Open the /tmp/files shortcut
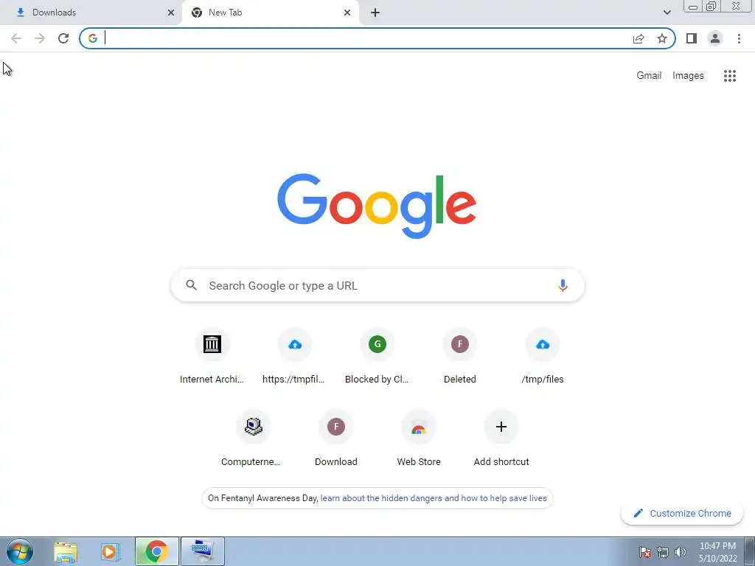This screenshot has height=566, width=755. [x=543, y=357]
